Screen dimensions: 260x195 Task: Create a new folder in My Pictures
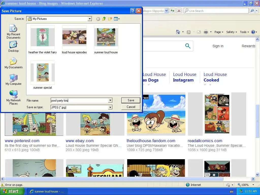tap(110, 19)
